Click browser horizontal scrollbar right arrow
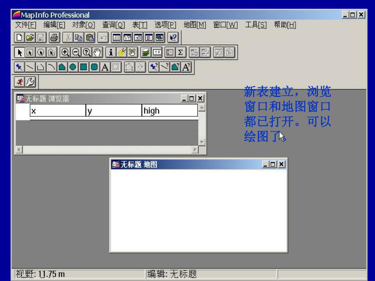The image size is (375, 281). 195,150
